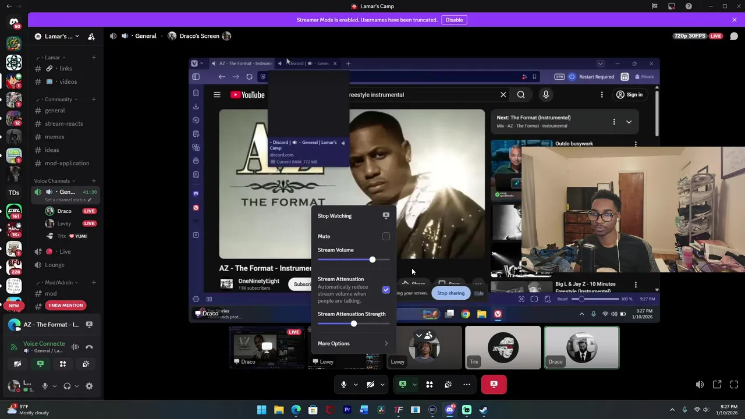Toggle camera in bottom call controls
The height and width of the screenshot is (419, 745).
pyautogui.click(x=370, y=384)
